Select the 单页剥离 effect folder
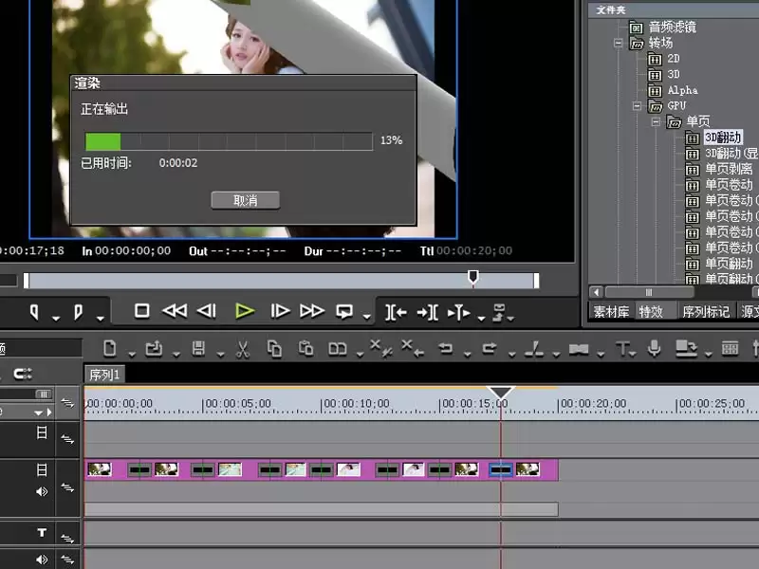This screenshot has width=759, height=569. [x=729, y=169]
